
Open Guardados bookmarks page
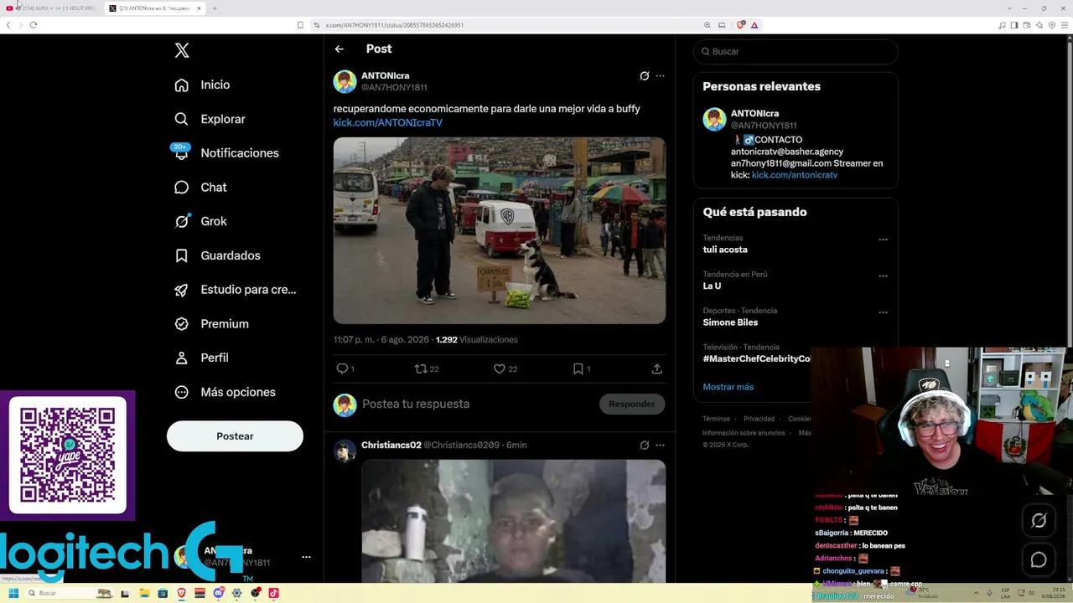click(217, 255)
